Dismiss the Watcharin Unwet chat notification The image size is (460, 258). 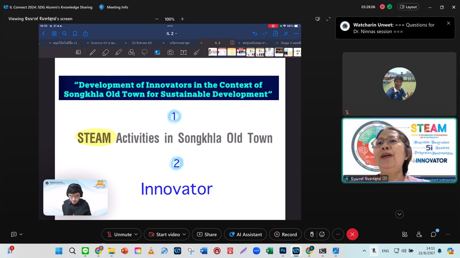449,23
